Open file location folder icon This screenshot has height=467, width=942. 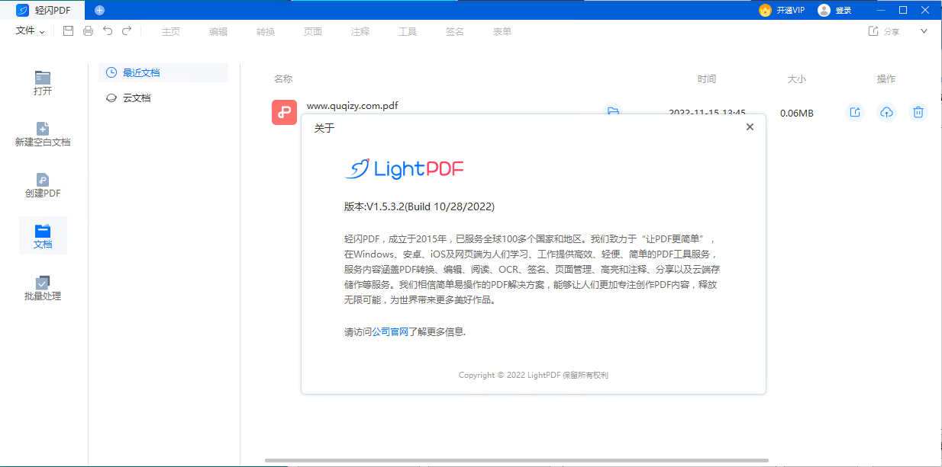click(613, 112)
